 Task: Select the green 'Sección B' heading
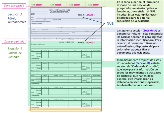tap(15, 49)
